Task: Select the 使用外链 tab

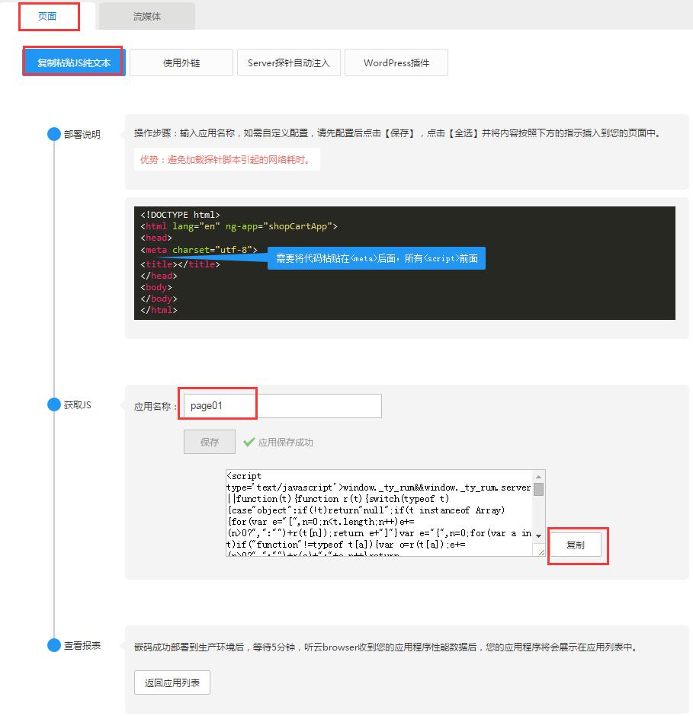Action: coord(181,62)
